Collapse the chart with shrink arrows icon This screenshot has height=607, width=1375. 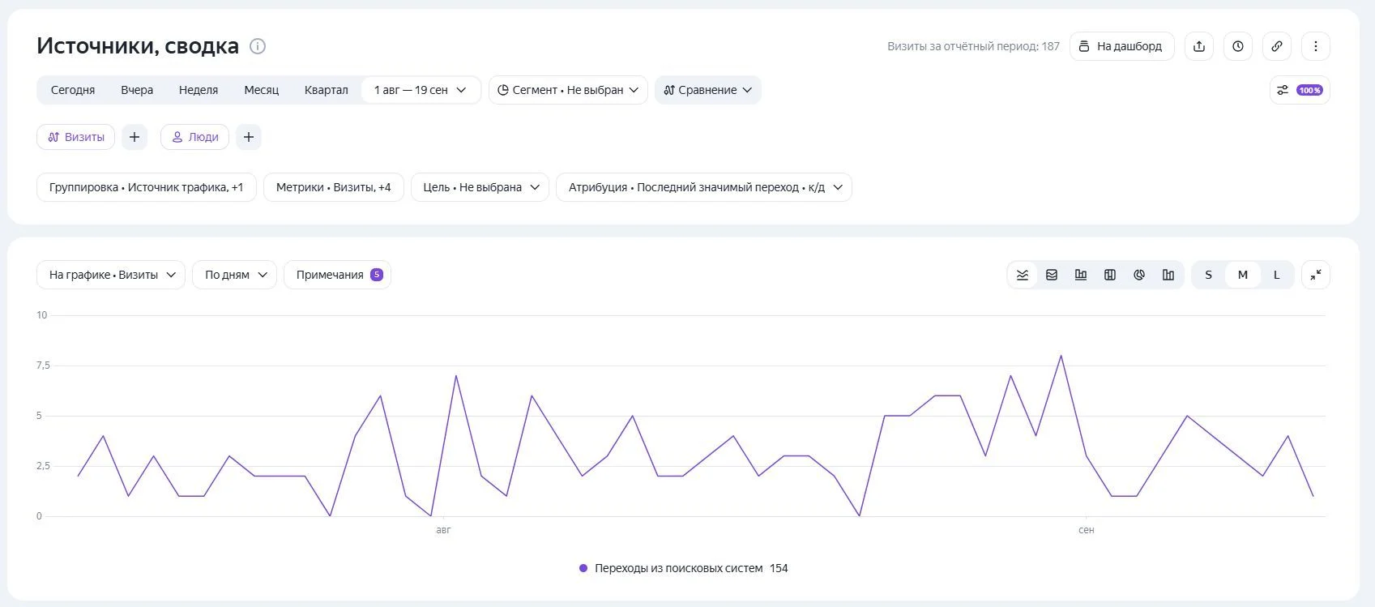point(1316,275)
